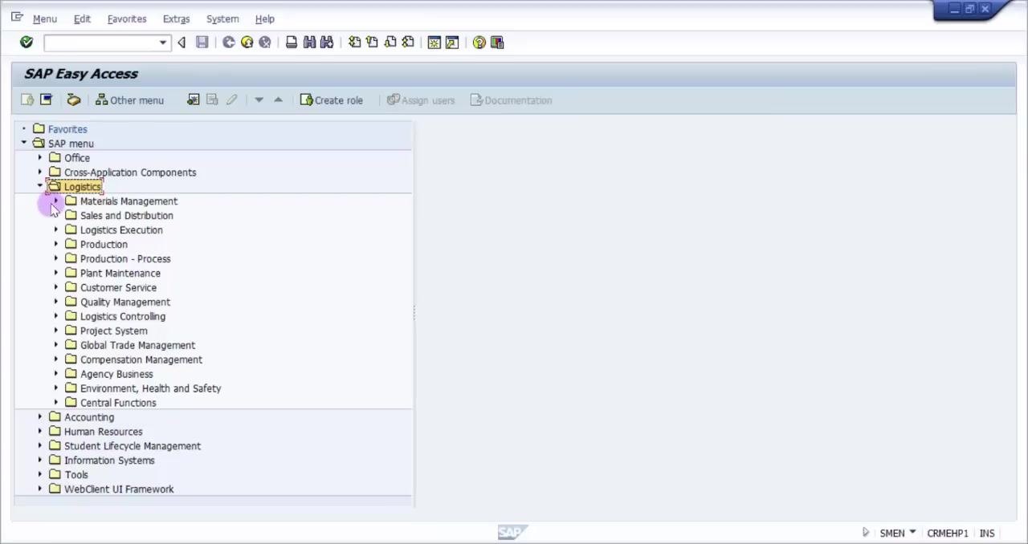Screen dimensions: 1028x544
Task: Click the green Back icon
Action: 229,43
